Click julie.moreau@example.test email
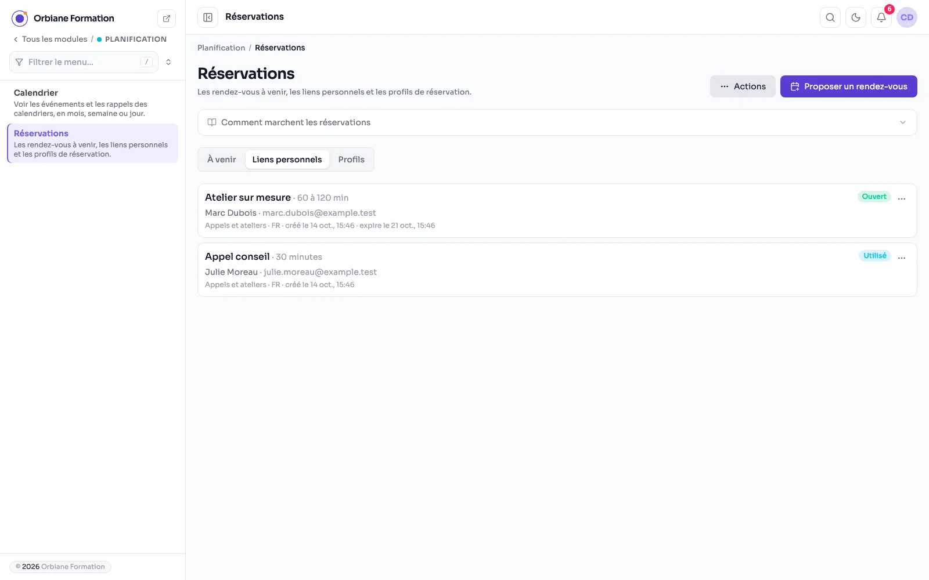929x580 pixels. [x=321, y=272]
